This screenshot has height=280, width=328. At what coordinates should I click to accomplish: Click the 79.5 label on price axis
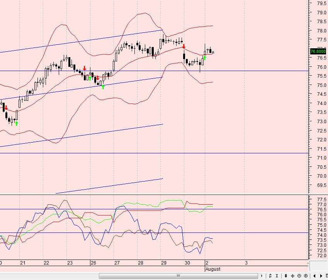coord(321,3)
